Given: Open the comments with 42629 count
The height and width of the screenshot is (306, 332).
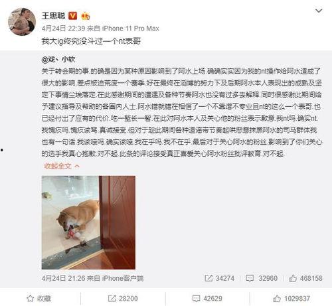Looking at the screenshot, I should [207, 299].
